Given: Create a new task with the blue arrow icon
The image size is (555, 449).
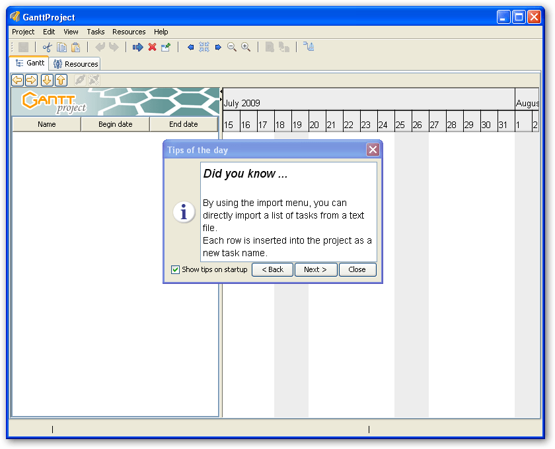Looking at the screenshot, I should (x=137, y=47).
